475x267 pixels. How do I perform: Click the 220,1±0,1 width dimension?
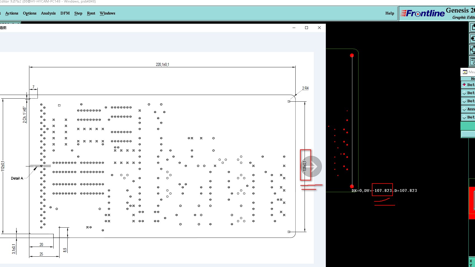162,65
